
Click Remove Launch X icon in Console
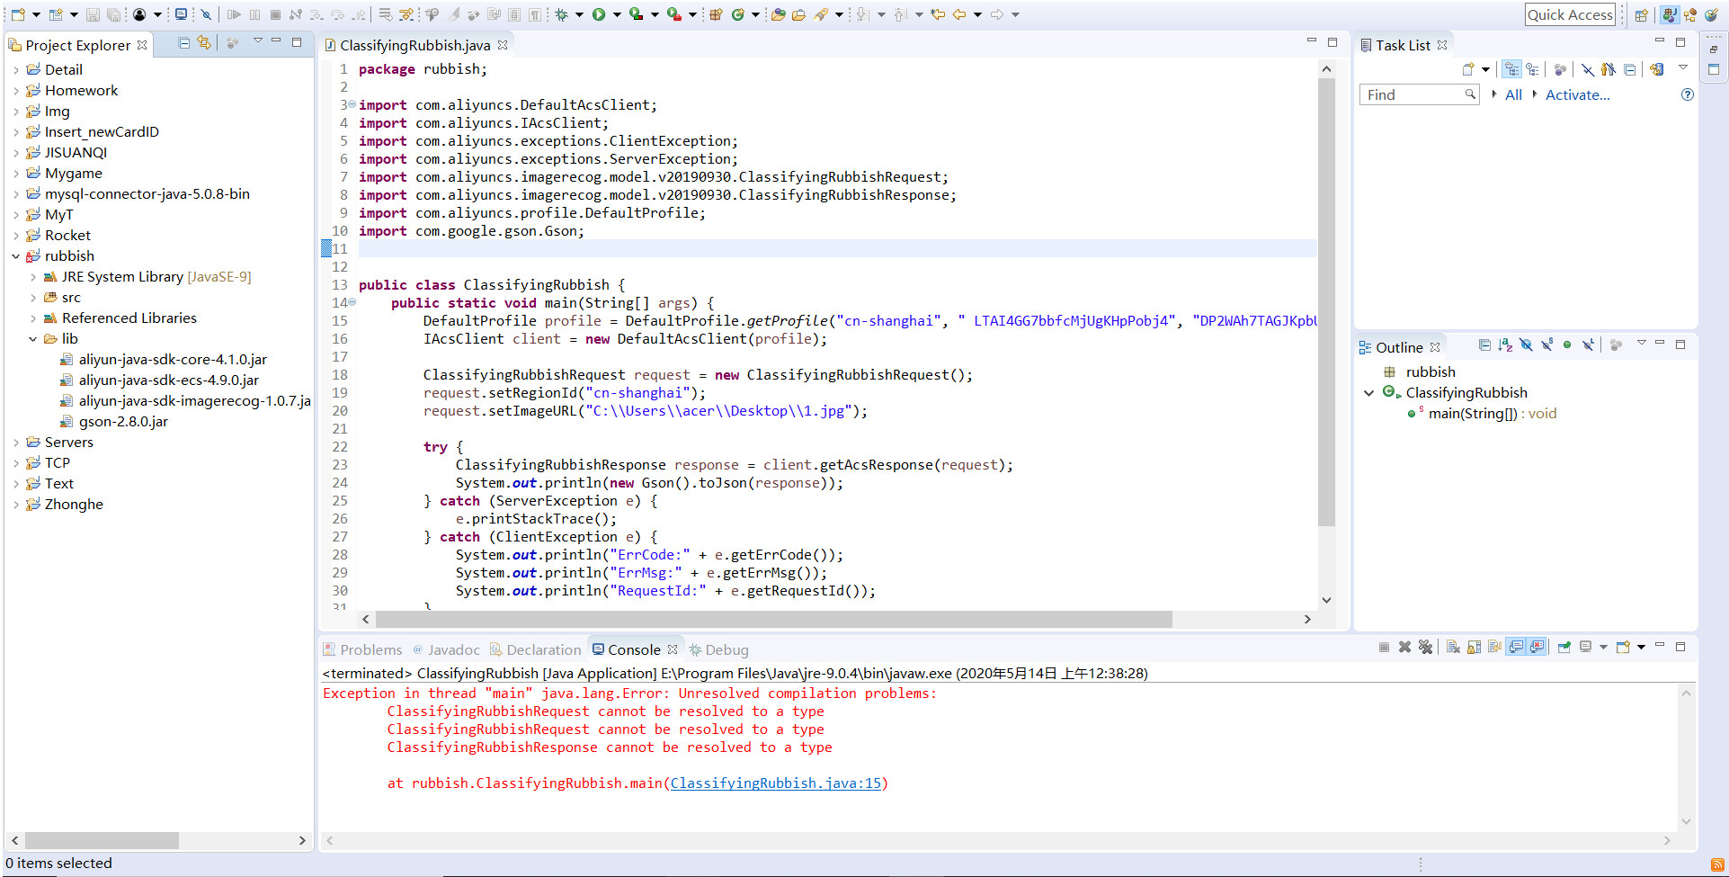pos(1404,647)
